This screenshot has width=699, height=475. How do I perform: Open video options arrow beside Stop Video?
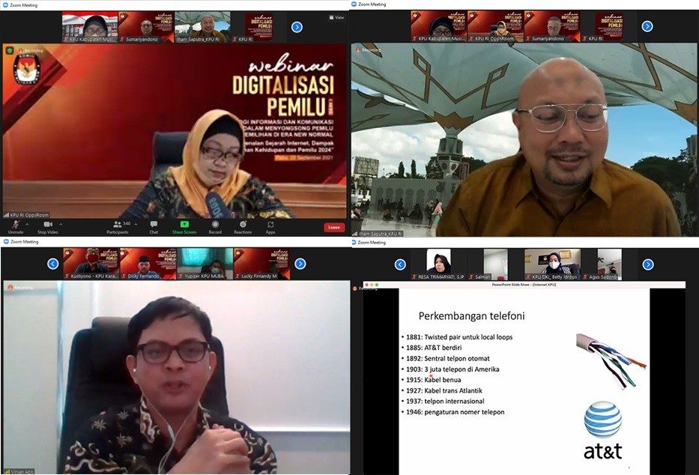(x=61, y=224)
